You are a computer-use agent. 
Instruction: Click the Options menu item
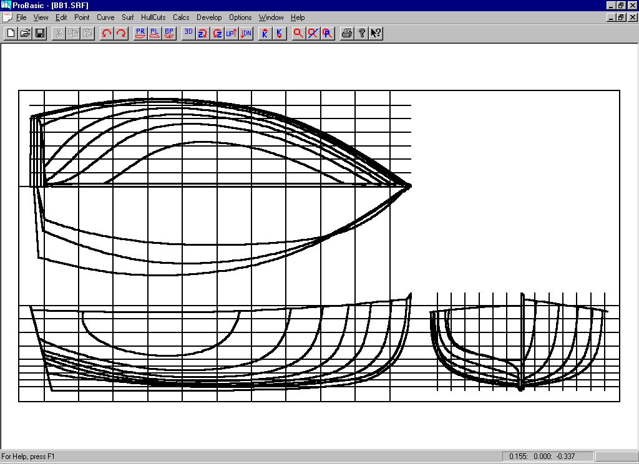240,17
